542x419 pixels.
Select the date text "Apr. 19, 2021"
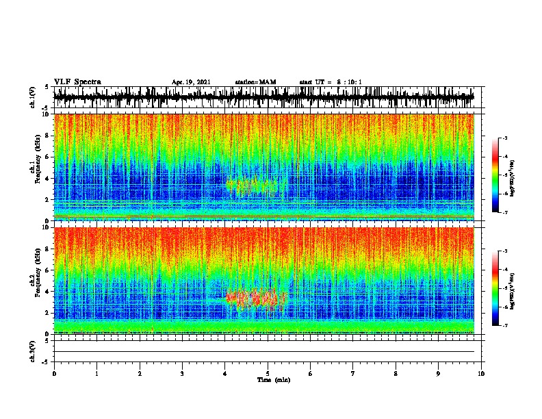[x=191, y=82]
